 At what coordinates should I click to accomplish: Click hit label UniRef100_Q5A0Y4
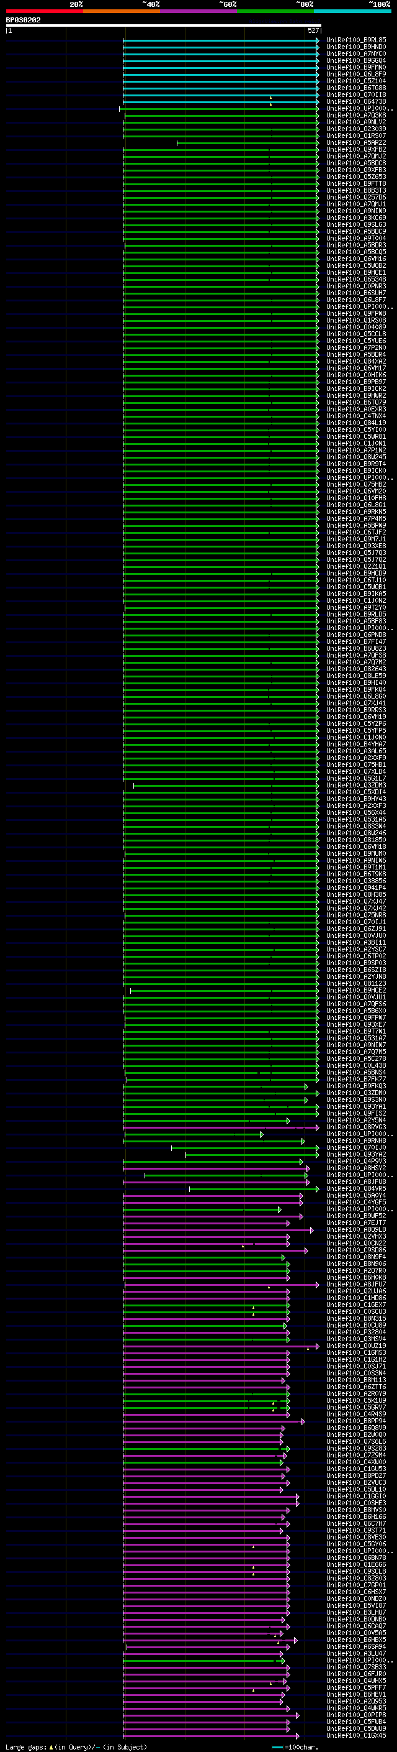click(x=356, y=1195)
